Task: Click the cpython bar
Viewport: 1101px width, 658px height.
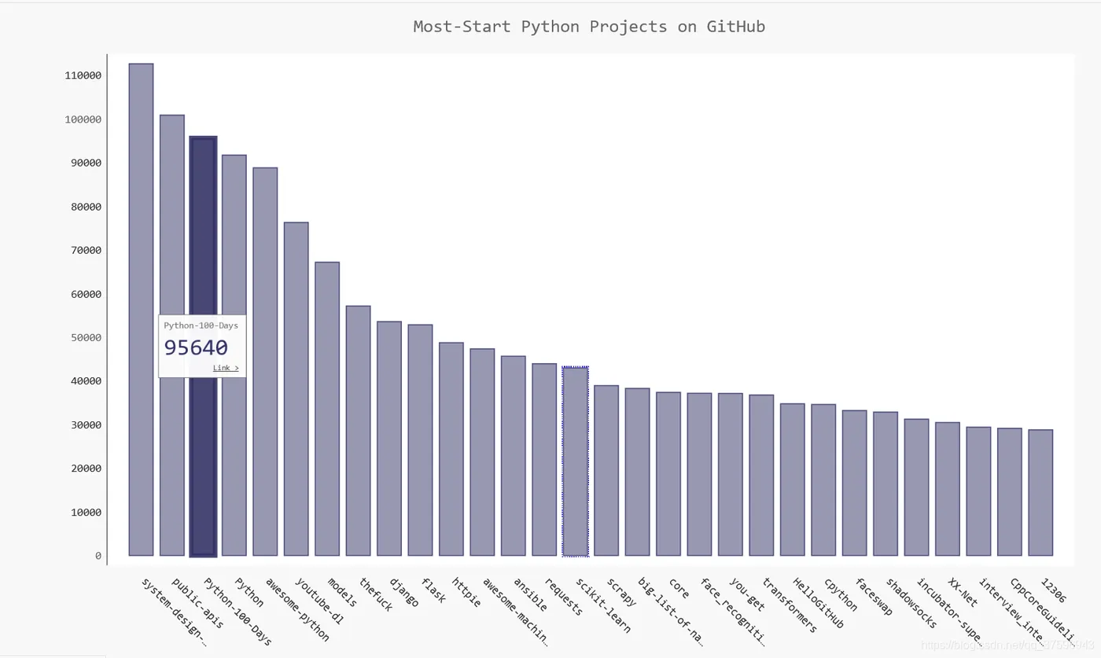Action: [823, 480]
